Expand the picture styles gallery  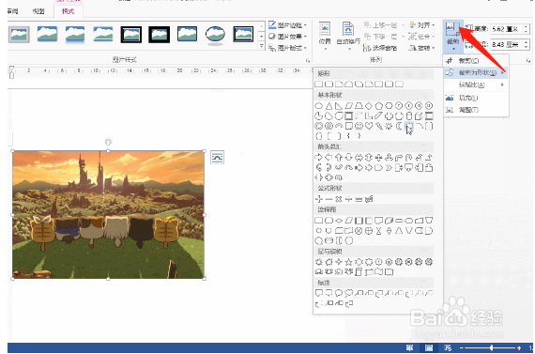click(261, 46)
